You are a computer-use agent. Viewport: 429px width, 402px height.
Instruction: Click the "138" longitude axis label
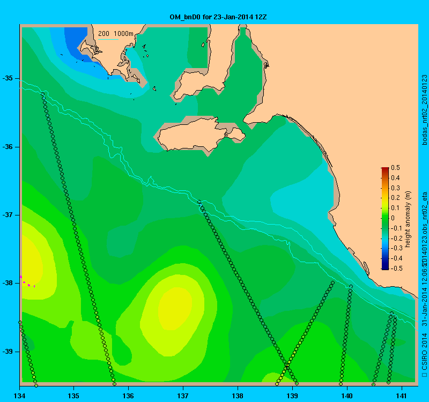(x=238, y=396)
